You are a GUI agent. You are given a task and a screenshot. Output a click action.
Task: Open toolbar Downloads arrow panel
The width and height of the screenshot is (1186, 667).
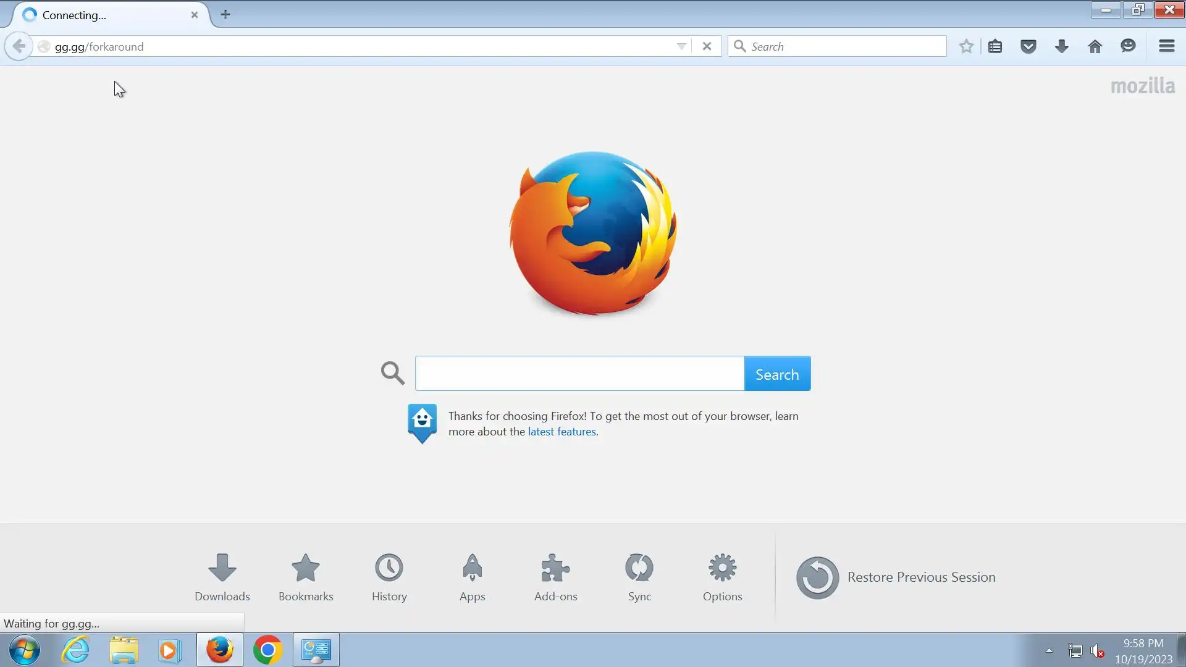1062,46
